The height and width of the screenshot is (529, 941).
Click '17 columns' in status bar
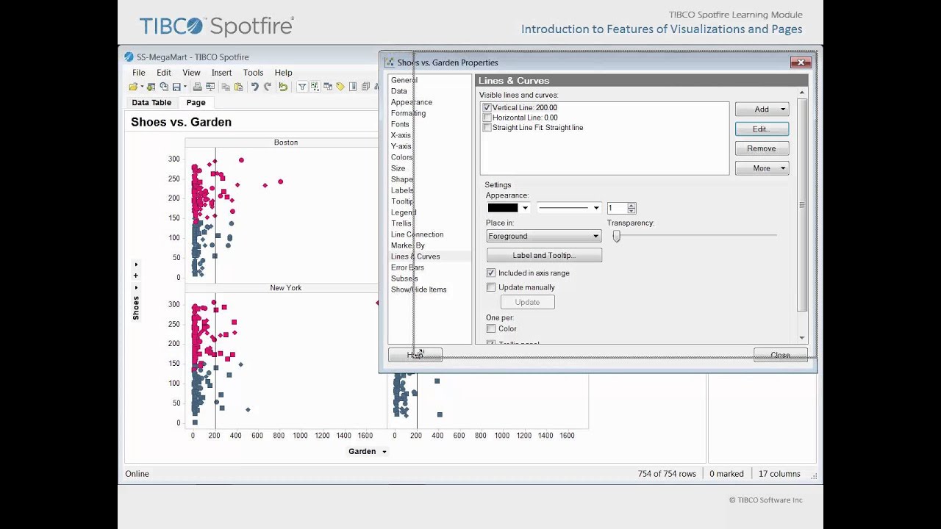tap(779, 474)
